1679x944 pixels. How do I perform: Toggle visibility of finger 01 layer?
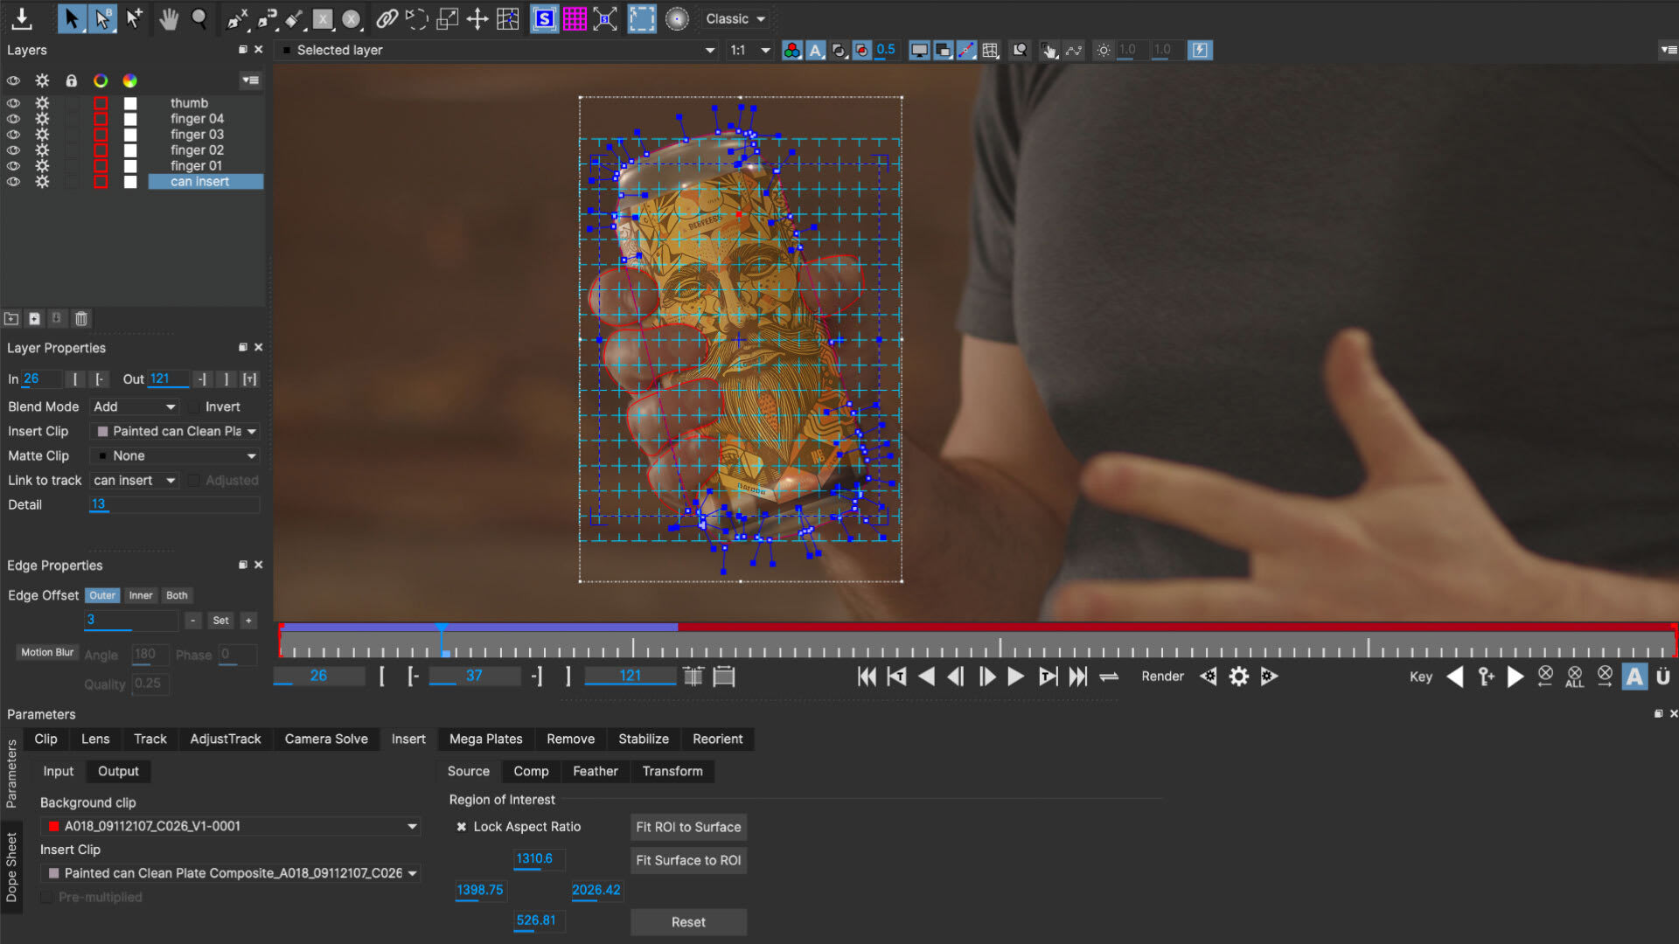(x=13, y=165)
